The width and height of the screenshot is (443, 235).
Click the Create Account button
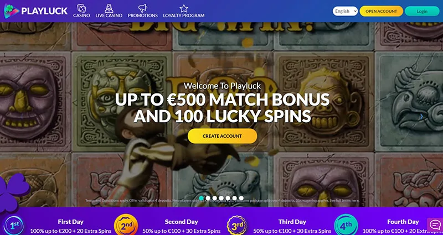pyautogui.click(x=222, y=136)
